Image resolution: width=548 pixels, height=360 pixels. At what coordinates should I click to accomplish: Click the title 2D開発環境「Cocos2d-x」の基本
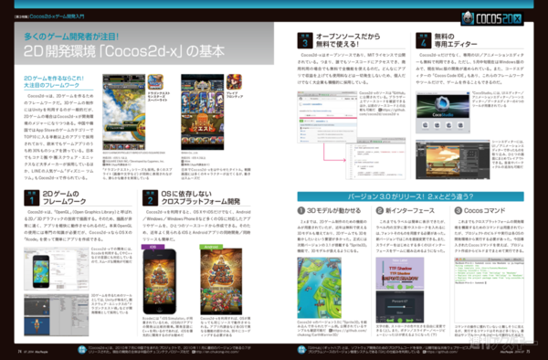point(124,51)
